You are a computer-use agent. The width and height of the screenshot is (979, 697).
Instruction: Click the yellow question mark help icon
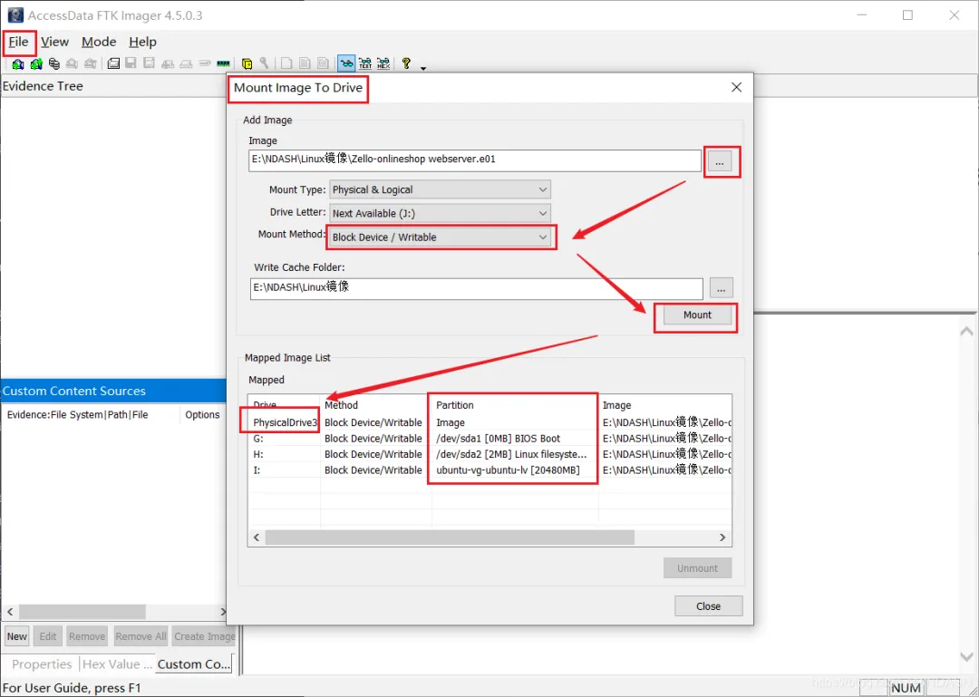(406, 63)
